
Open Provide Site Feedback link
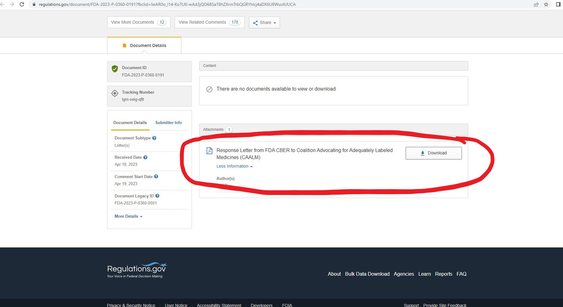[x=445, y=305]
